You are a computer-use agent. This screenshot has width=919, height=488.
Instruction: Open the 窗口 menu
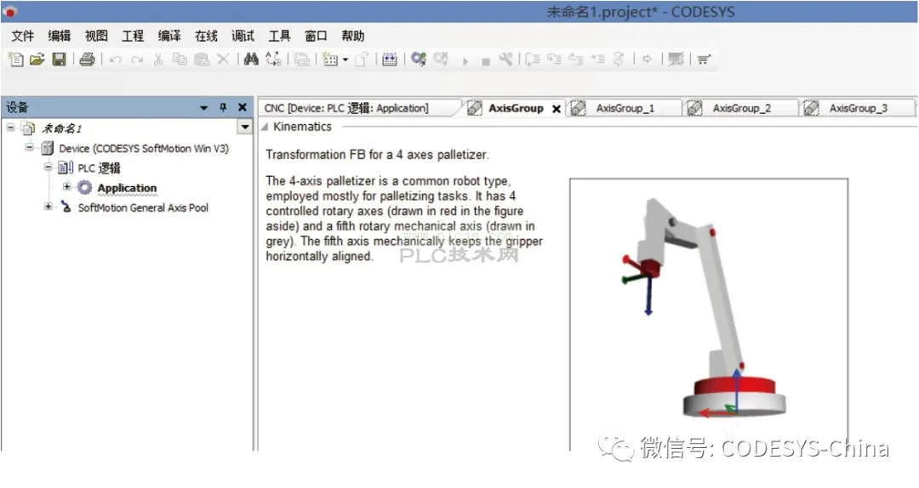click(316, 36)
